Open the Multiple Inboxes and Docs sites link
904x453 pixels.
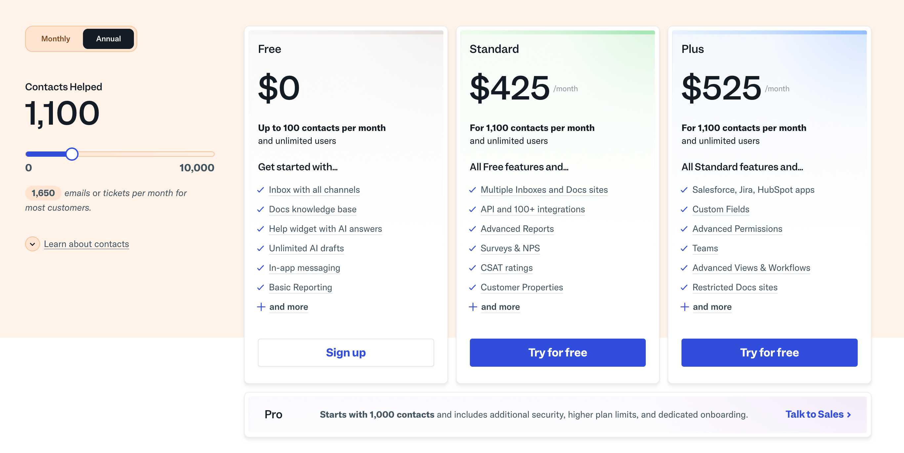click(x=544, y=190)
